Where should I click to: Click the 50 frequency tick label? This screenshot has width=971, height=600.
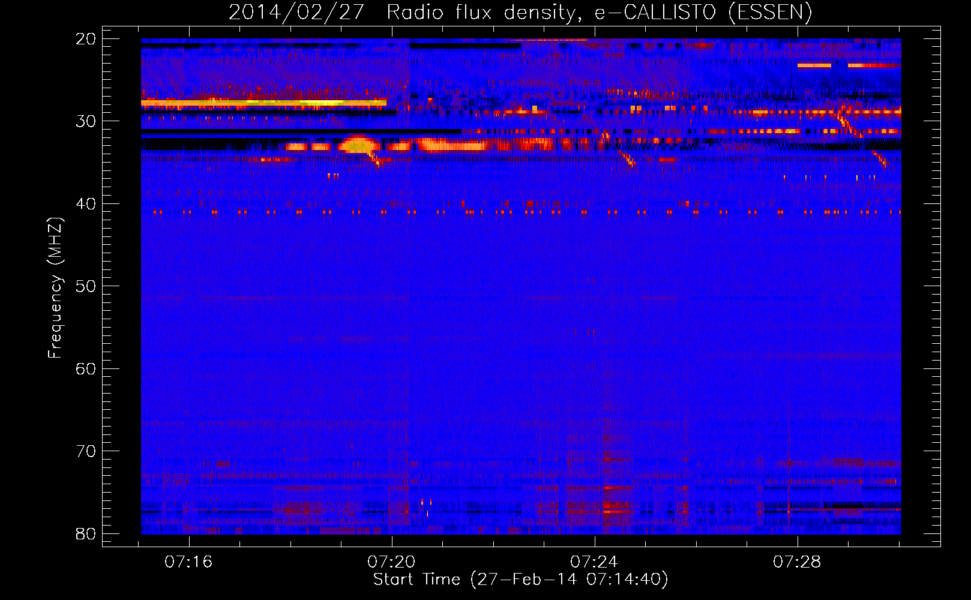[86, 286]
